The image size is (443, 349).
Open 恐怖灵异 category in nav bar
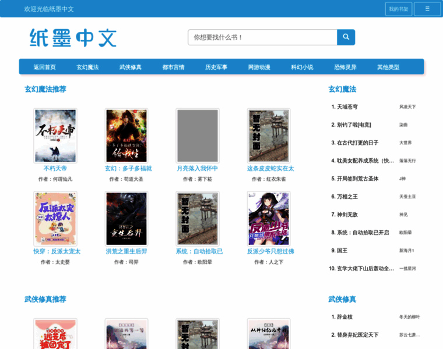345,67
